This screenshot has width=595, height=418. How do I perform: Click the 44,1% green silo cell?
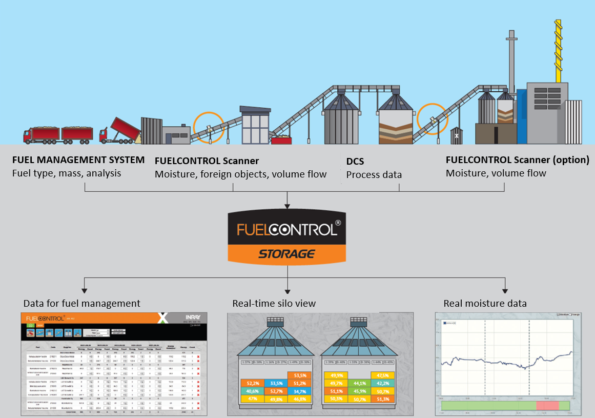359,384
